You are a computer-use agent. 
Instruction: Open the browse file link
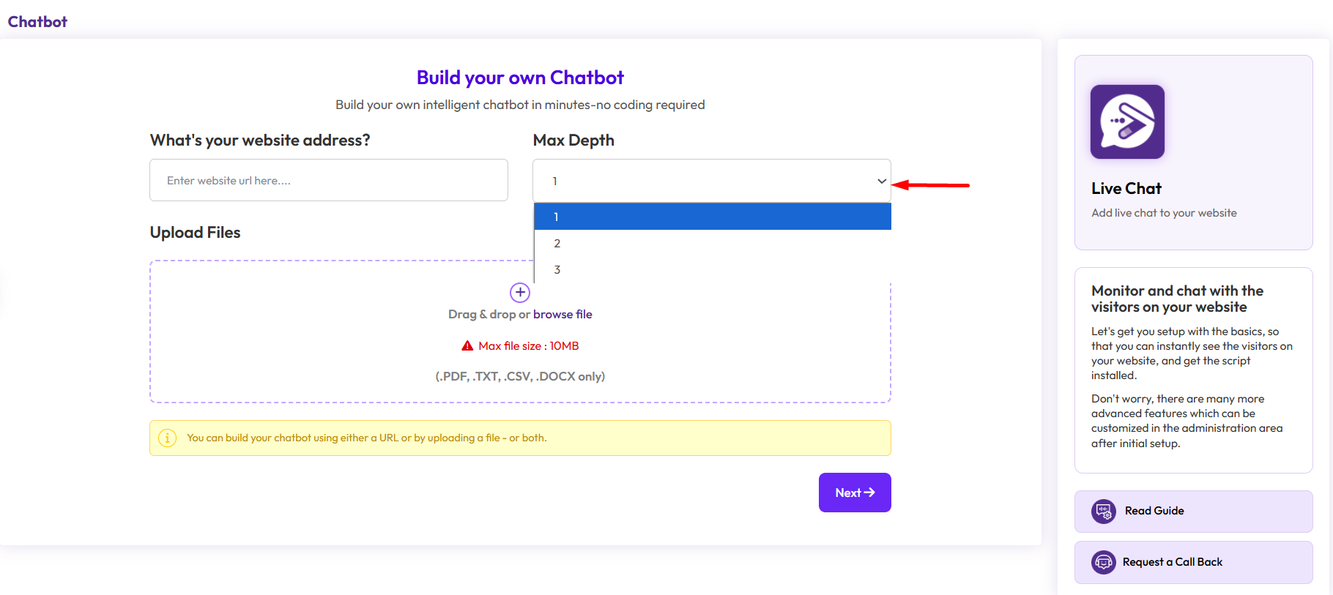pos(562,315)
